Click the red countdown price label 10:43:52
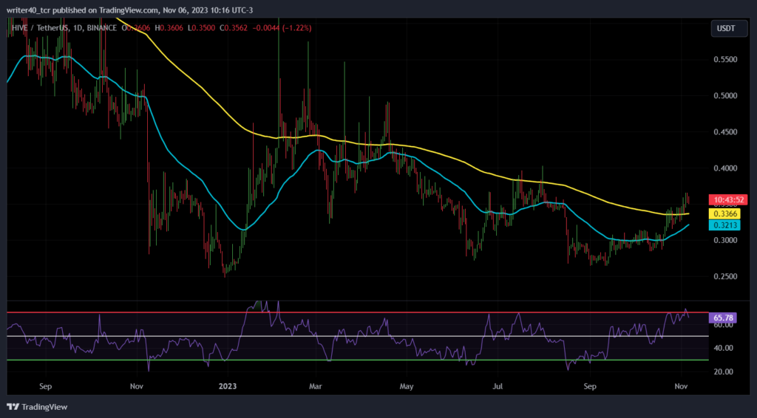This screenshot has width=757, height=418. (x=727, y=199)
